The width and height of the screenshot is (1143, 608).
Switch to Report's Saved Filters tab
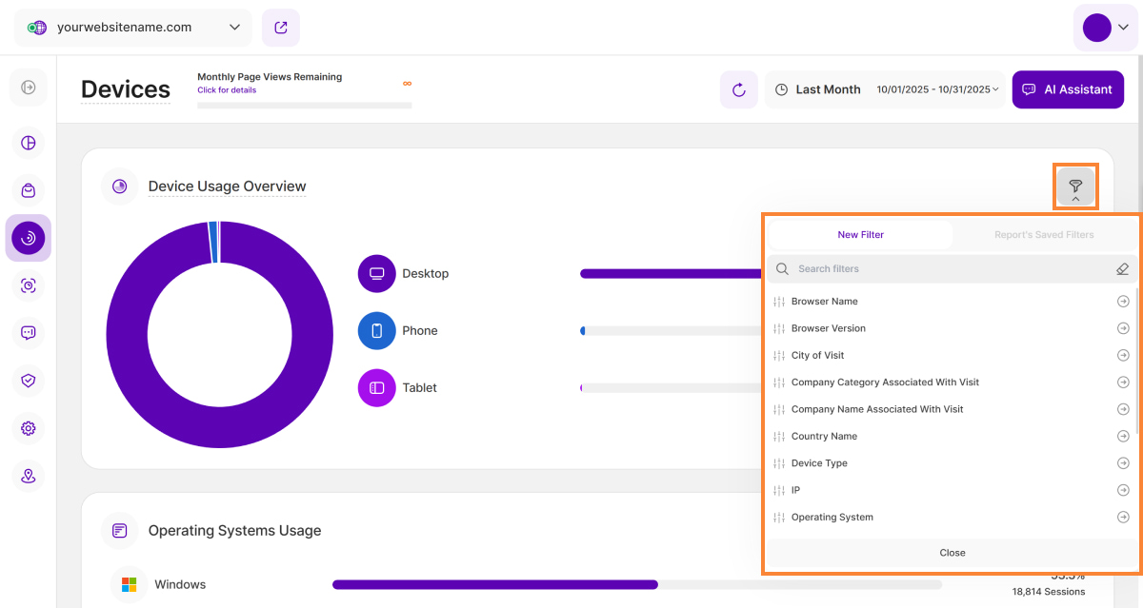[x=1045, y=235]
